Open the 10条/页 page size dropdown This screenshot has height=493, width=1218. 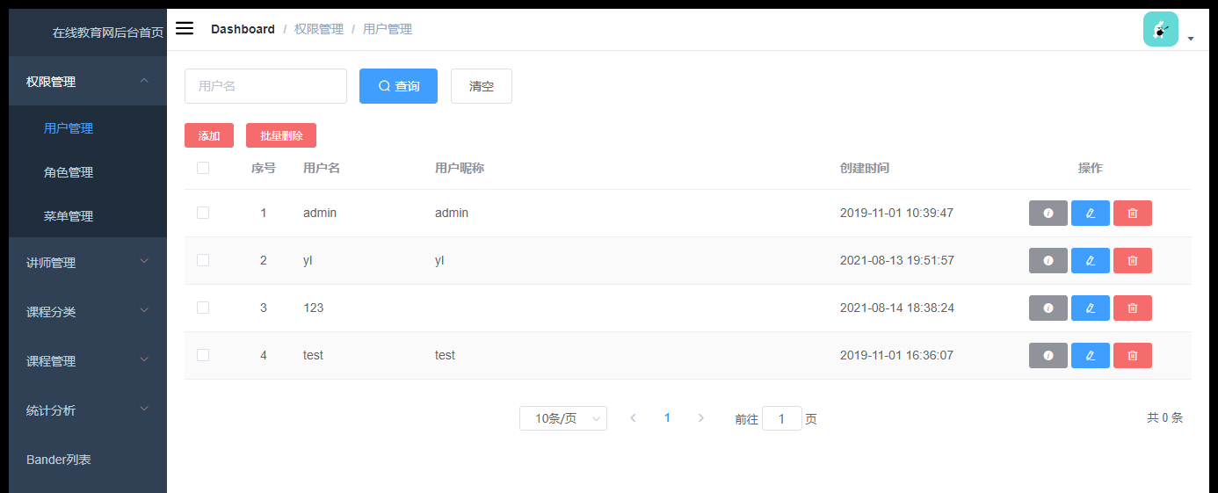click(x=563, y=418)
